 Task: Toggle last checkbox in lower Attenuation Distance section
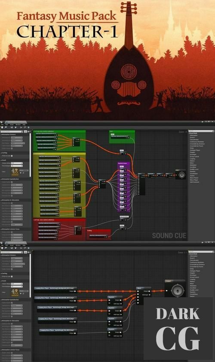pyautogui.click(x=12, y=269)
